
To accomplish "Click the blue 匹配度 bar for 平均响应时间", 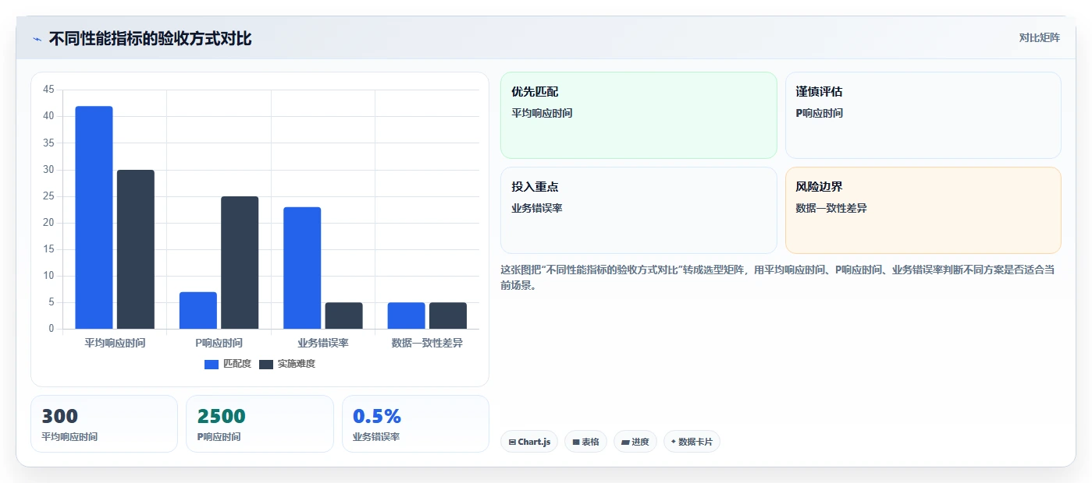I will coord(94,217).
